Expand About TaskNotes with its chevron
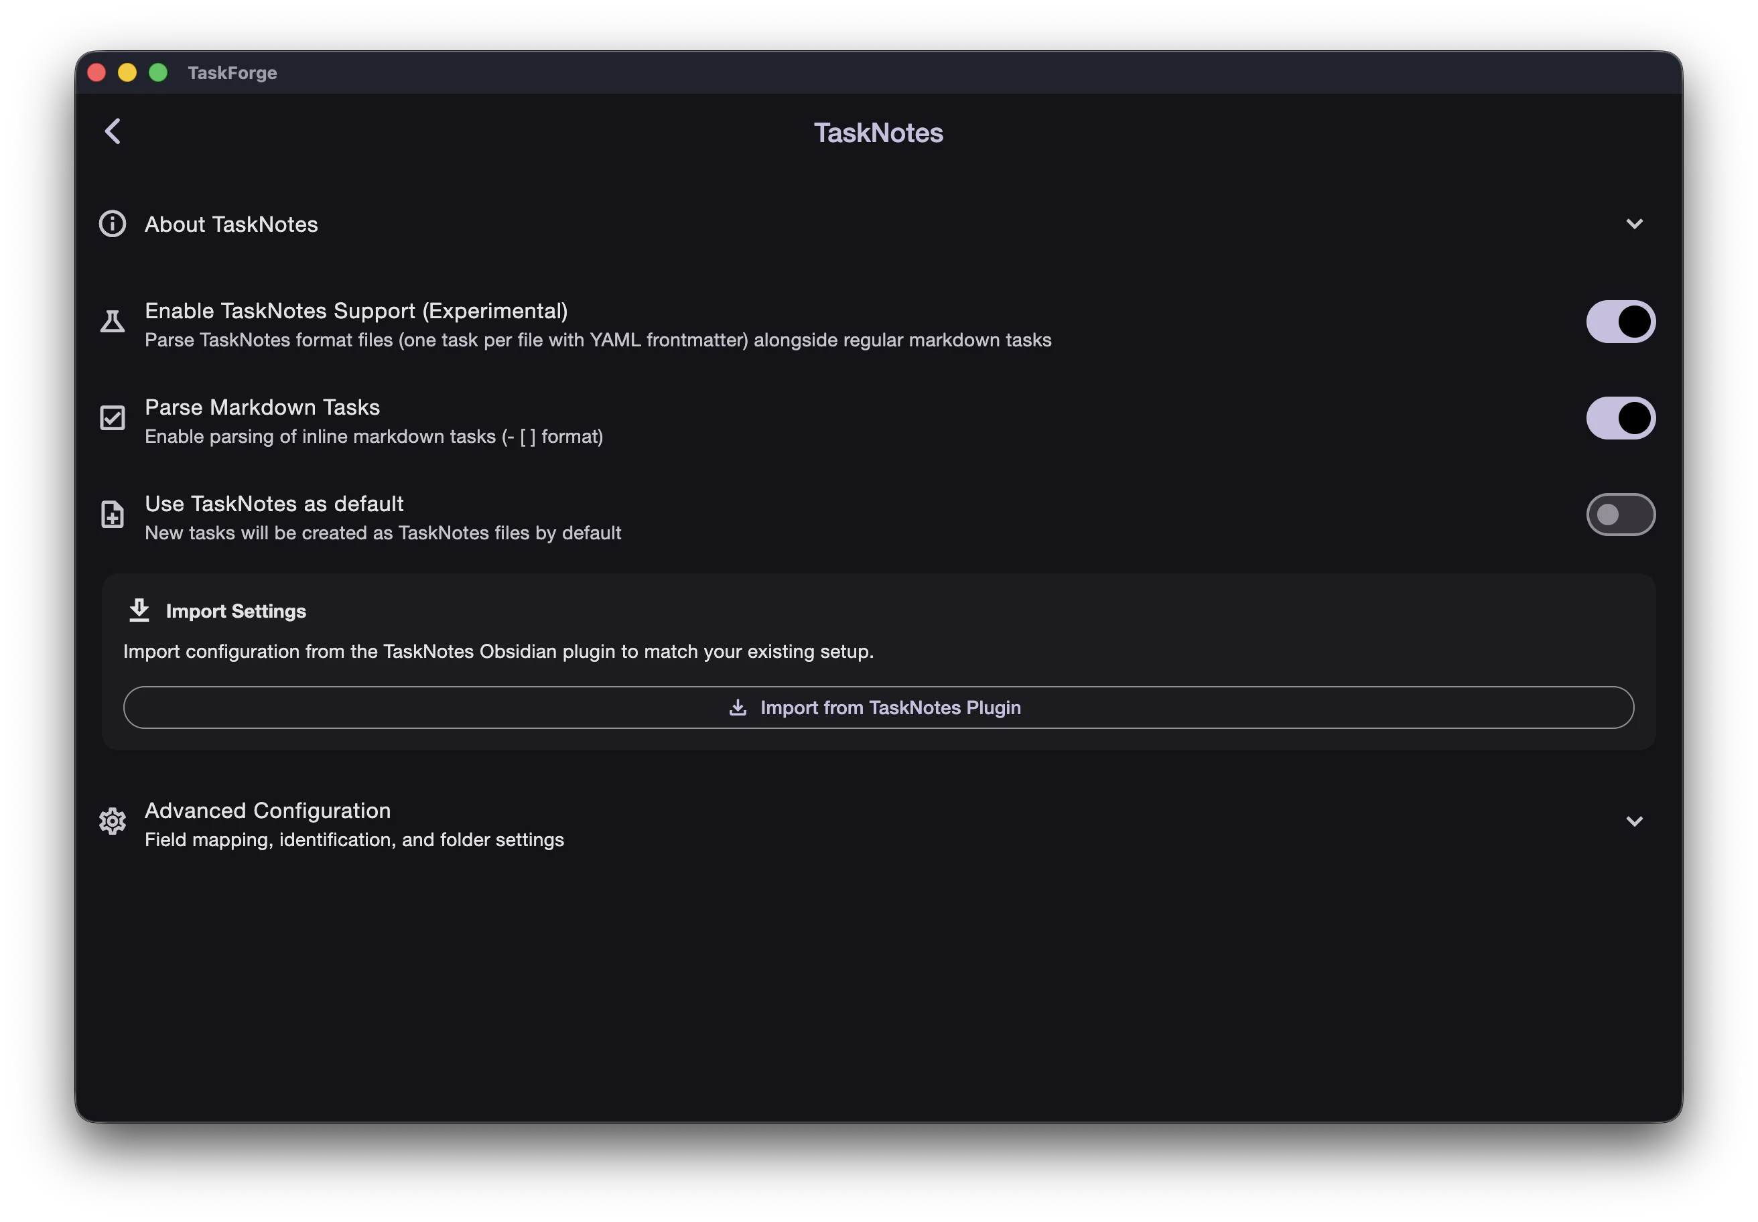This screenshot has height=1222, width=1758. (x=1634, y=224)
